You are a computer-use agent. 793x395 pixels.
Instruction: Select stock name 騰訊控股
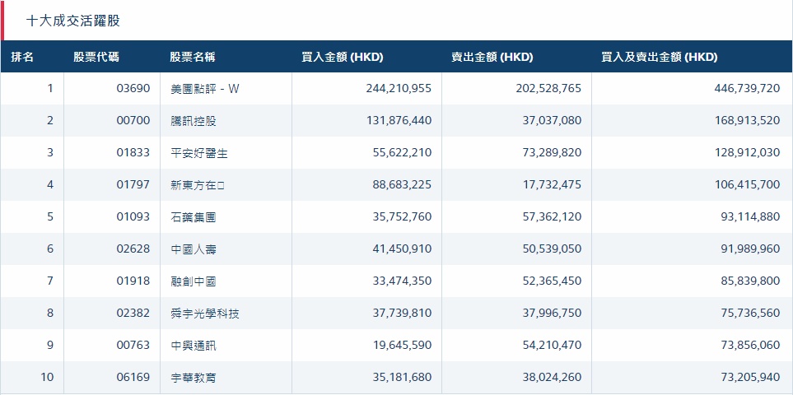coord(194,121)
